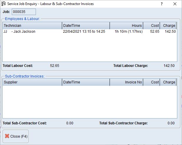Click the help question mark button

point(161,4)
